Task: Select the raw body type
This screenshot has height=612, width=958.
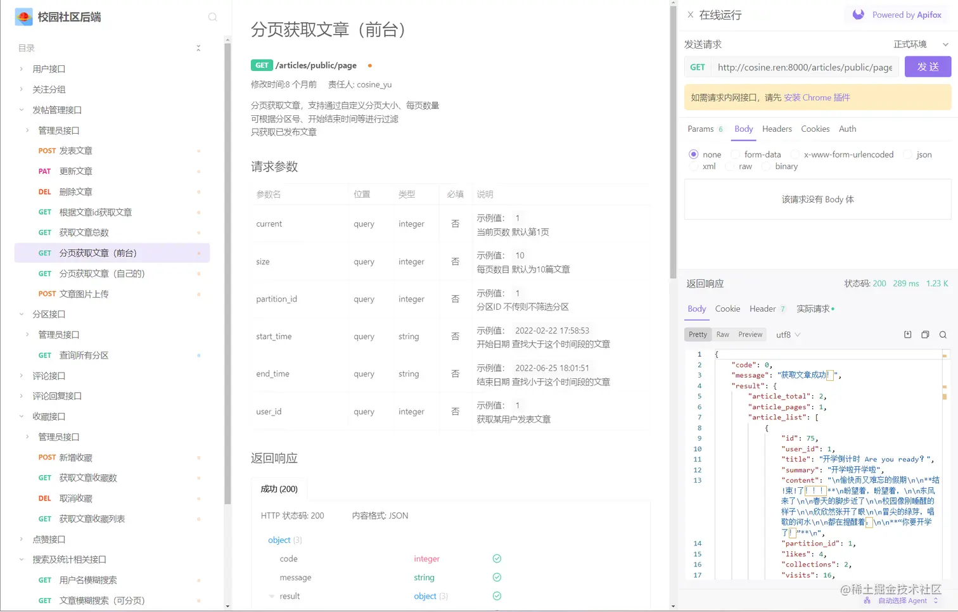Action: (x=729, y=167)
